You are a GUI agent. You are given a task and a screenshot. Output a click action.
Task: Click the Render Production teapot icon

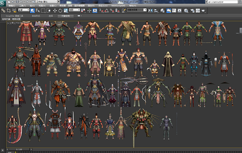click(x=203, y=10)
